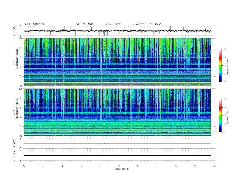This screenshot has height=186, width=241.
Task: Click the ch.1 spectrogram color bar
Action: pyautogui.click(x=220, y=65)
